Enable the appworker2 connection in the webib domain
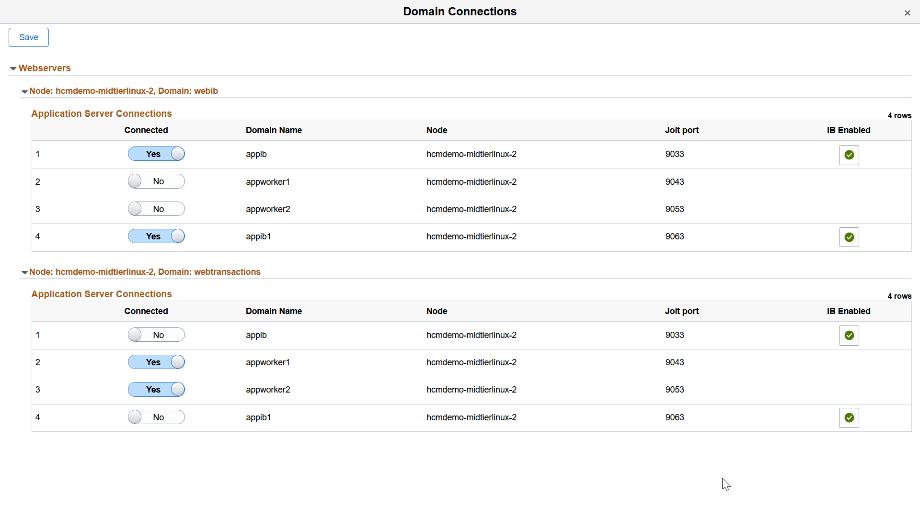 [156, 209]
